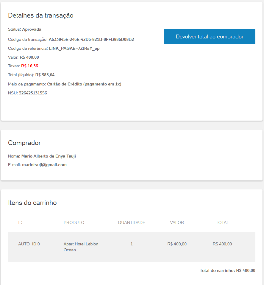The image size is (264, 285).
Task: Click the quantity 1 cell in cart row
Action: (132, 244)
